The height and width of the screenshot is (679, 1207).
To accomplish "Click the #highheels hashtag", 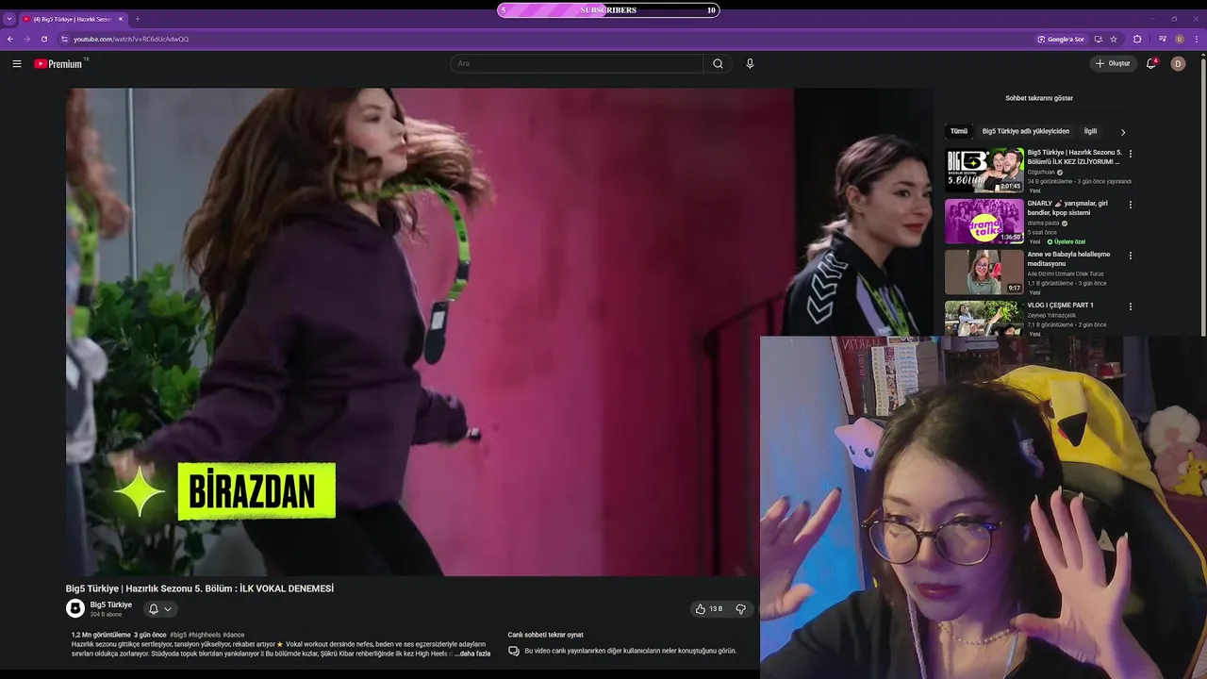I will click(204, 635).
